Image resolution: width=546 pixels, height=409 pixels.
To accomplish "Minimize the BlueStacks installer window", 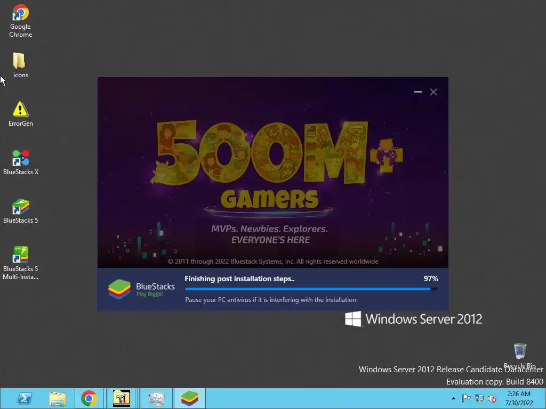I will (417, 92).
